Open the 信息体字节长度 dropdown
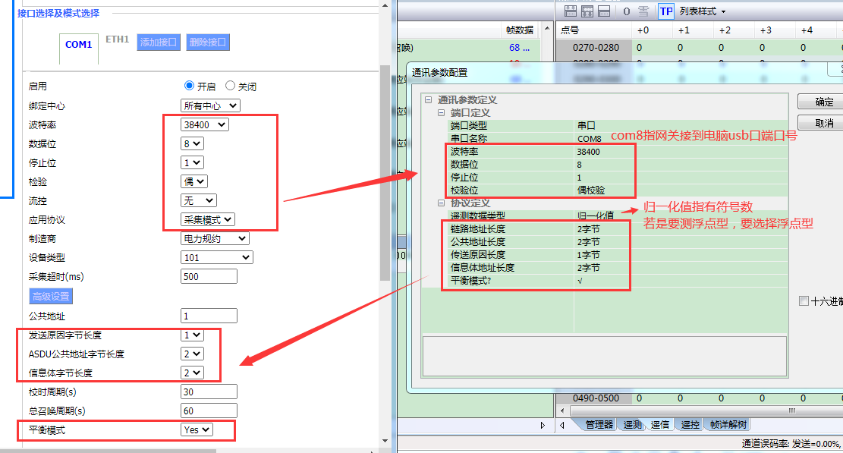Image resolution: width=843 pixels, height=453 pixels. tap(192, 373)
